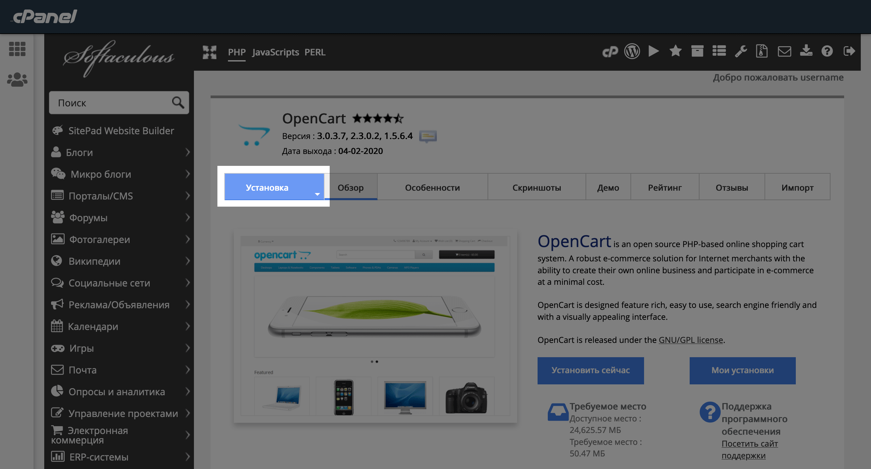
Task: Expand the Реклама/Объявления category
Action: pyautogui.click(x=119, y=305)
